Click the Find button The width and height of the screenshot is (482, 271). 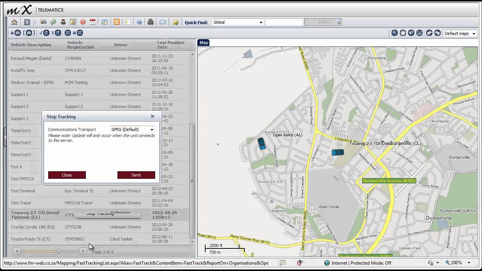click(x=323, y=22)
